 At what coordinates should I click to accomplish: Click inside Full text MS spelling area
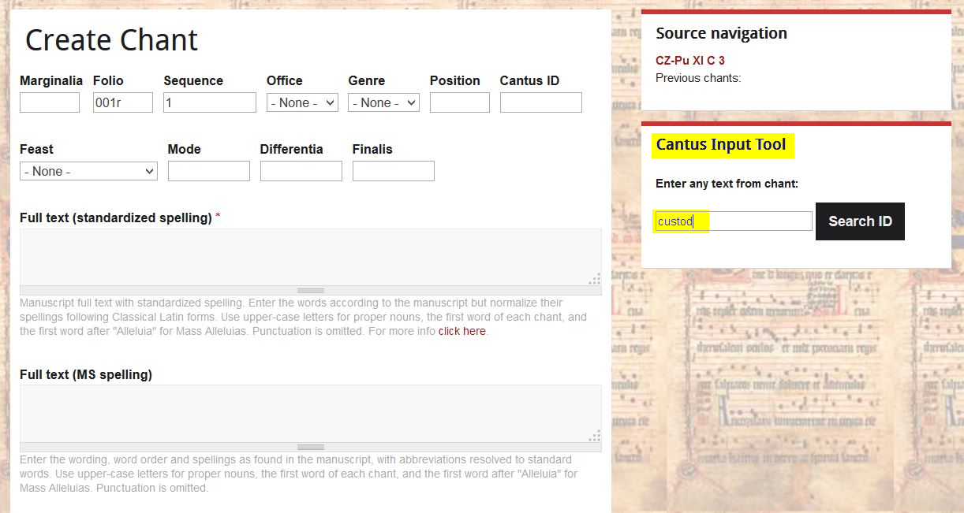[x=311, y=413]
